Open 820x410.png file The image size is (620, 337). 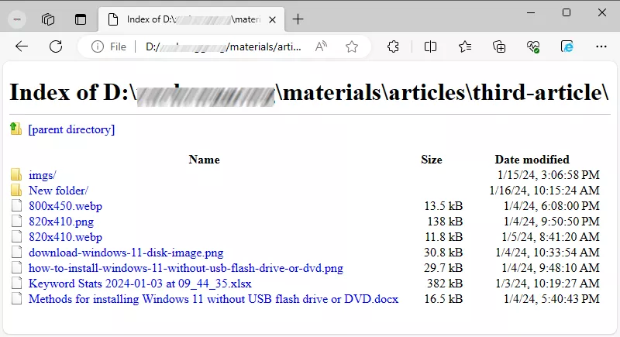pyautogui.click(x=61, y=222)
